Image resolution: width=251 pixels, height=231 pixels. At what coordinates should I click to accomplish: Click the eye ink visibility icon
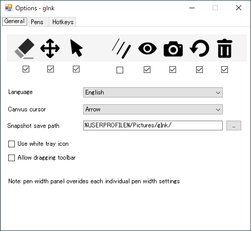coord(147,49)
